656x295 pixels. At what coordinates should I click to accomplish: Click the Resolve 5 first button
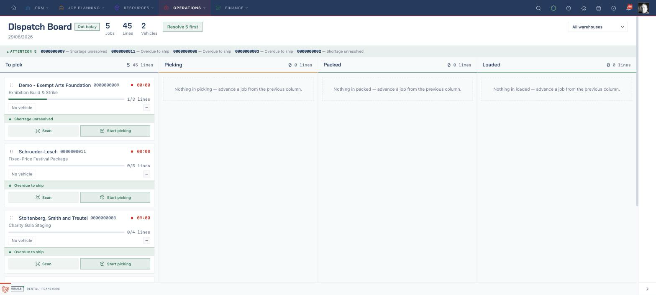[182, 27]
